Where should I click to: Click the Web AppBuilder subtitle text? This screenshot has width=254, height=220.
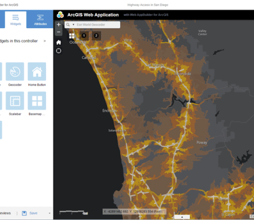coord(146,15)
